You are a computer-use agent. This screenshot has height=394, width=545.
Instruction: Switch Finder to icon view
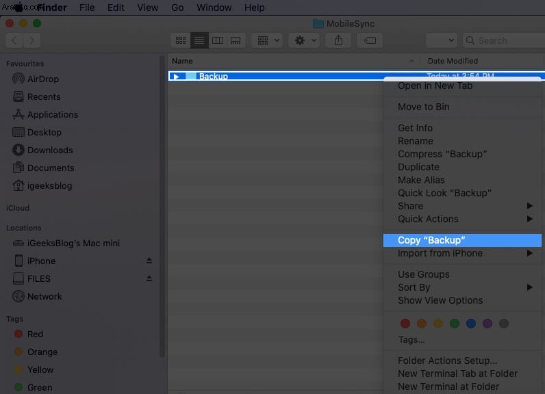[x=180, y=40]
